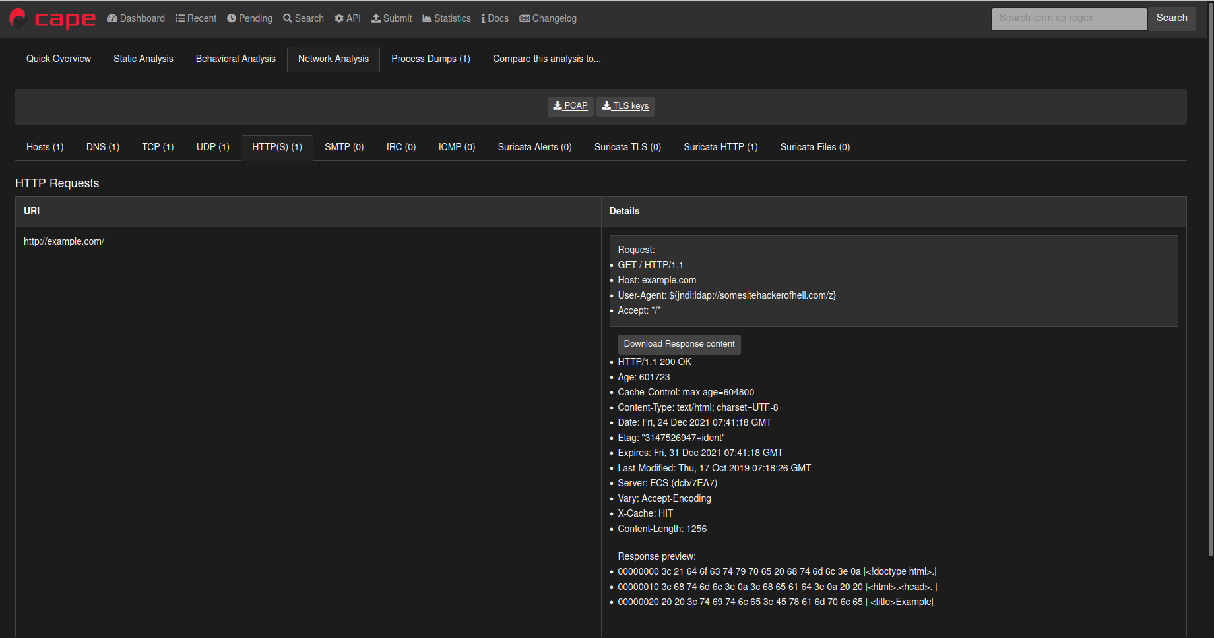Click the 'X-Cache: HIT' line
Image resolution: width=1214 pixels, height=638 pixels.
[x=646, y=513]
